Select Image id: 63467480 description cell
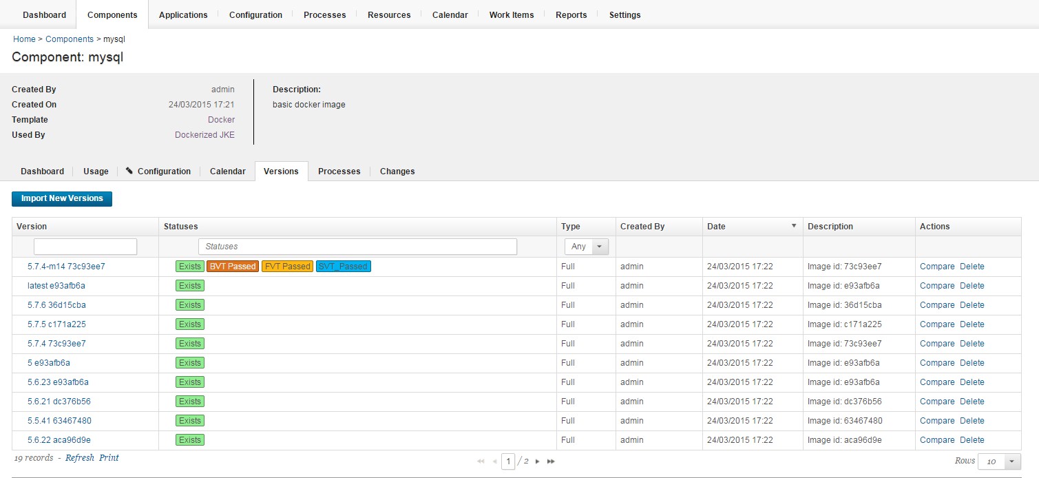 [x=845, y=421]
